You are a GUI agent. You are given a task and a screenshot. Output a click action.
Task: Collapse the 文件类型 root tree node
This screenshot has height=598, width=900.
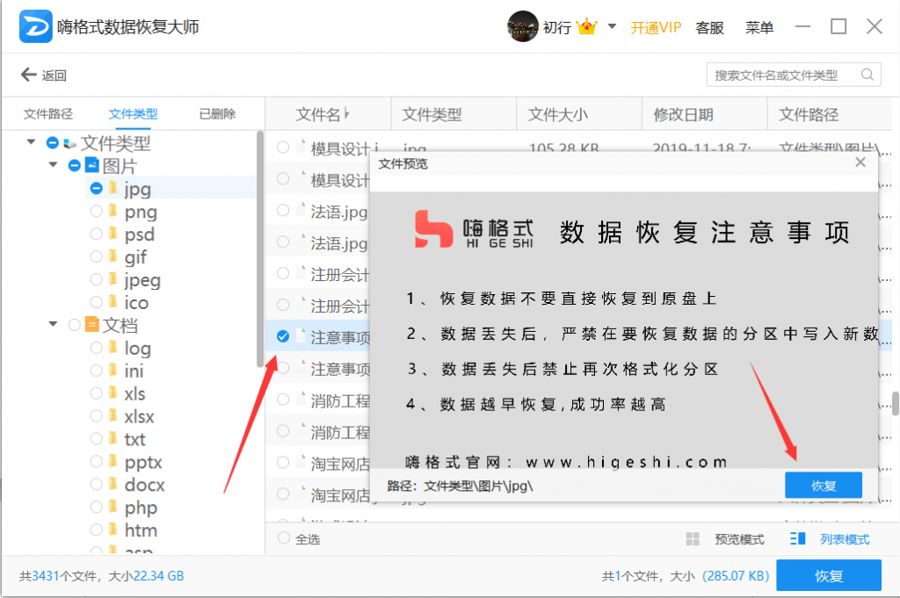(31, 141)
